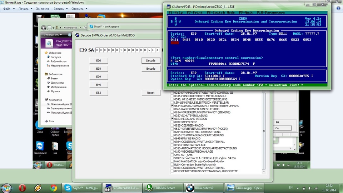343x193 pixels.
Task: Open Упорядочить dropdown in pictured Explorer
Action: (53, 35)
